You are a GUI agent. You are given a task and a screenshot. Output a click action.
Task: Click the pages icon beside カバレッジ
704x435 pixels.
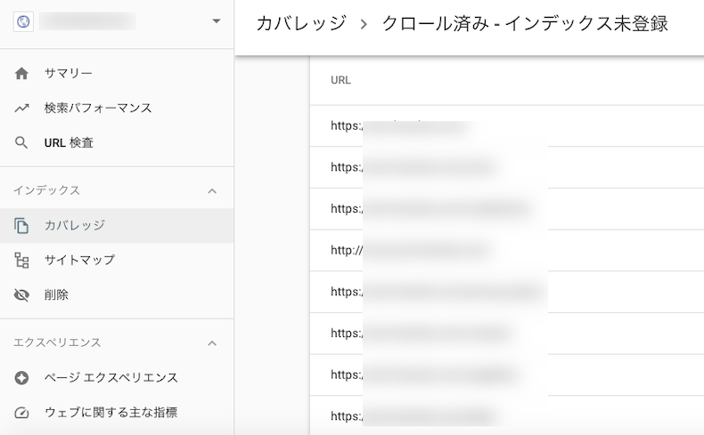pos(21,225)
